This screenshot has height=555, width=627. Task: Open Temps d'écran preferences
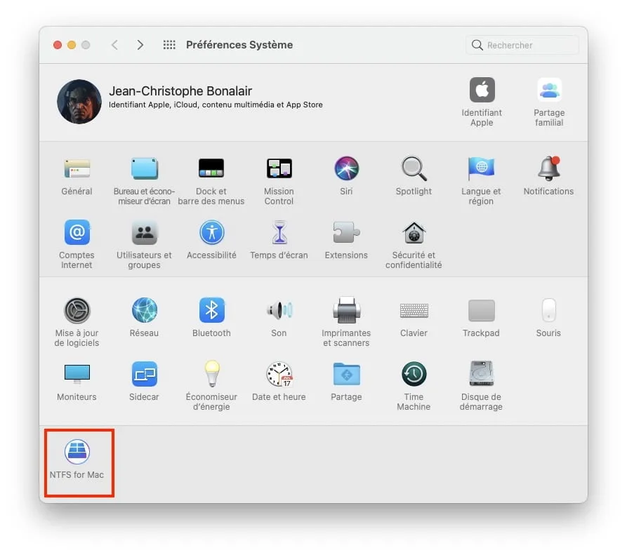pos(279,232)
